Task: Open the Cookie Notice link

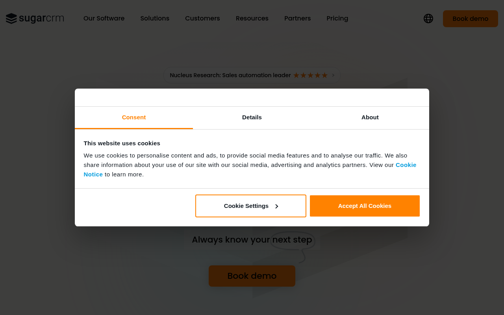Action: [x=406, y=165]
